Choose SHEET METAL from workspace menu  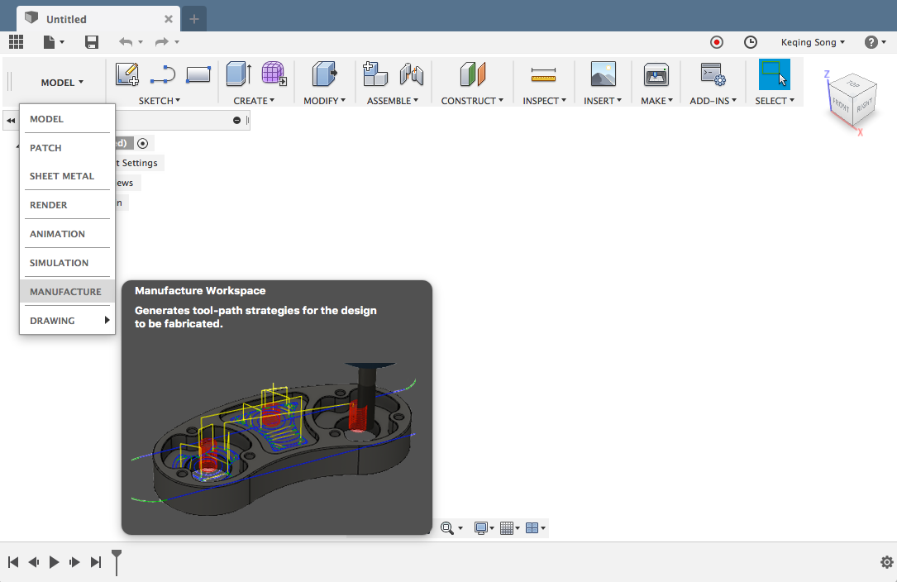click(x=62, y=176)
